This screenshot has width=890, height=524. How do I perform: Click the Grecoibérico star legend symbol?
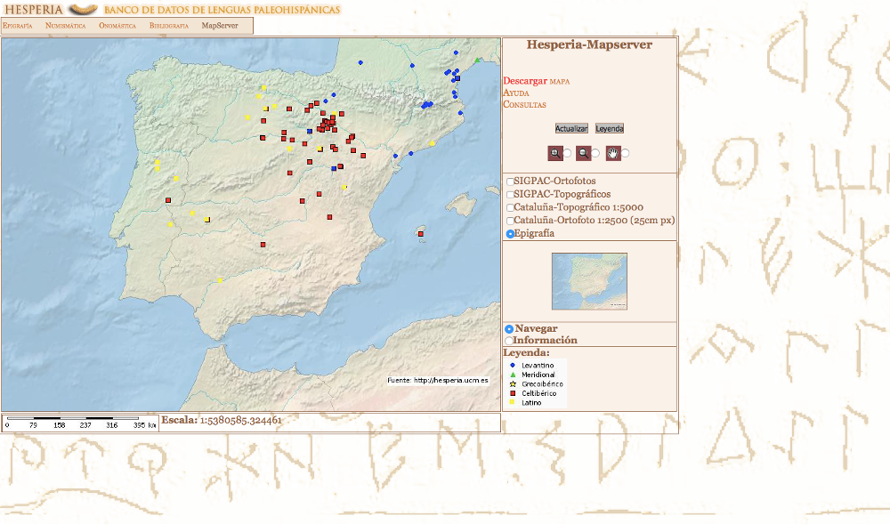tap(513, 384)
